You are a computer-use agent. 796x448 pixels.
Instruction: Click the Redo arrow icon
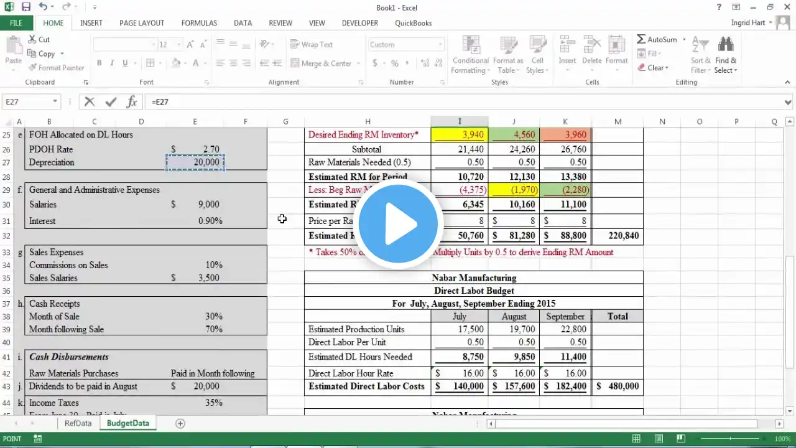pos(66,7)
